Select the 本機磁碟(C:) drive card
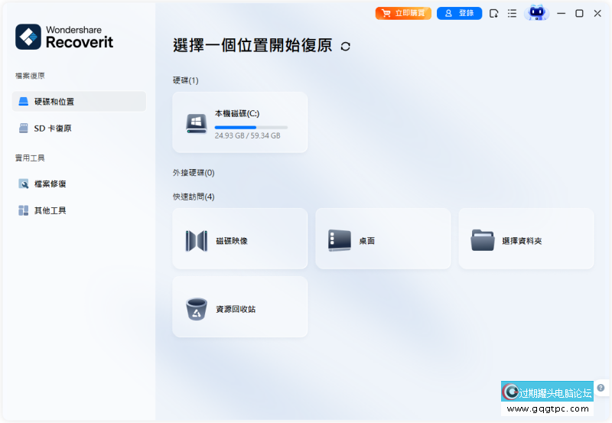Screen dimensions: 612x423 click(x=240, y=122)
